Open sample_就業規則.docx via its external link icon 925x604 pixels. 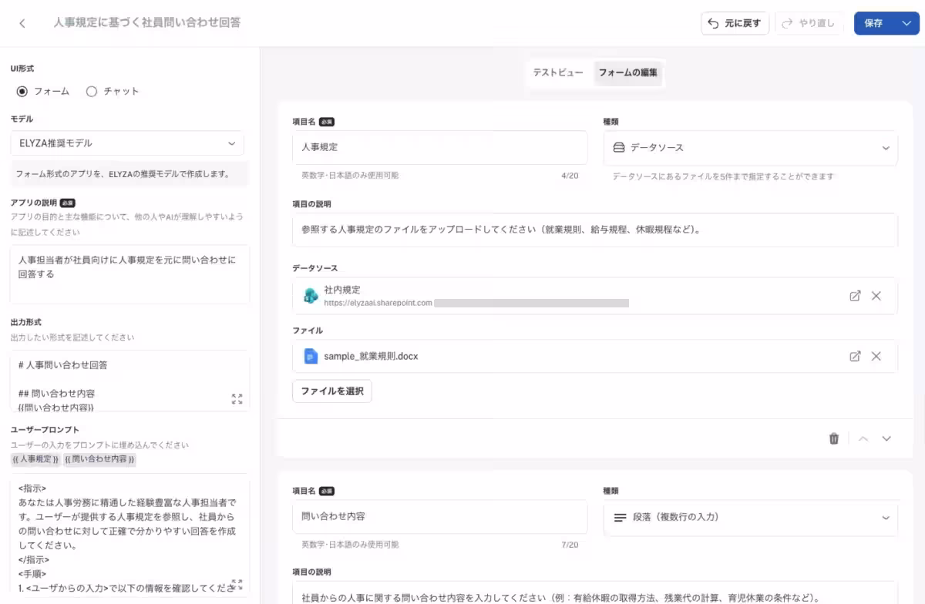(x=855, y=356)
